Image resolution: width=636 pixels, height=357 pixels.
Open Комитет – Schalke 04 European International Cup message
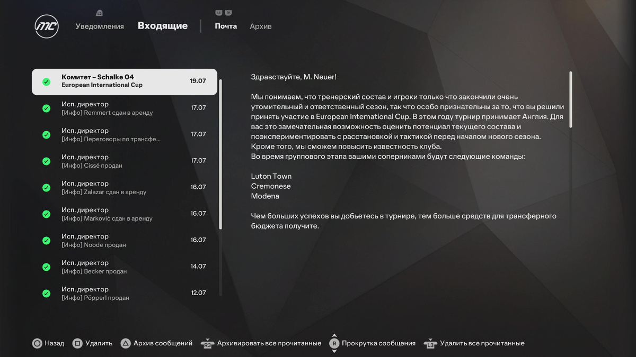(x=125, y=82)
